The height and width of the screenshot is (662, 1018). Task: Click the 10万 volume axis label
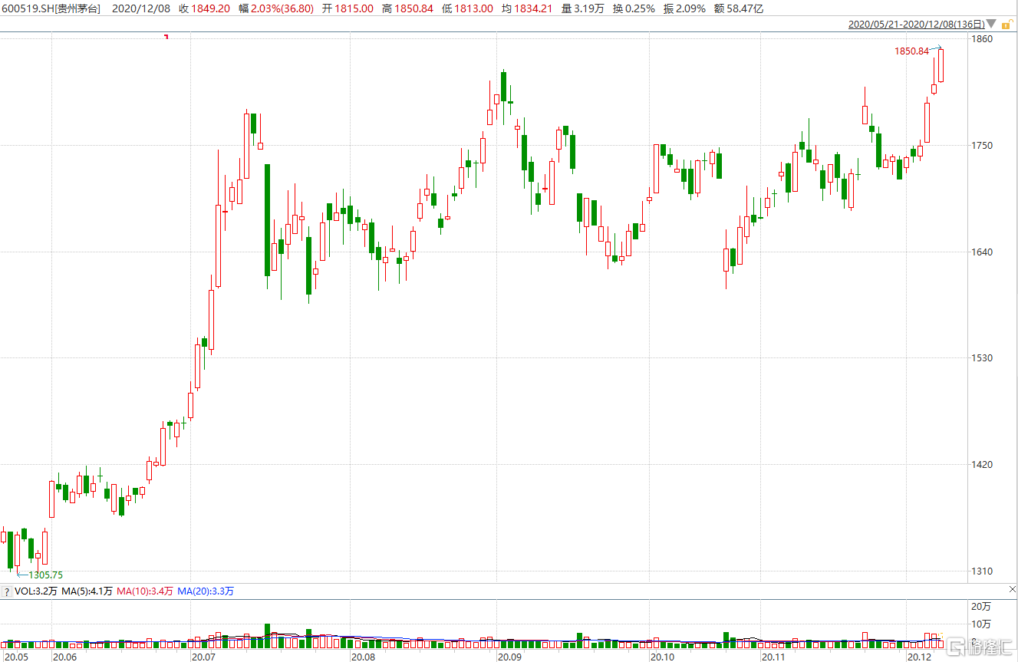tap(980, 623)
